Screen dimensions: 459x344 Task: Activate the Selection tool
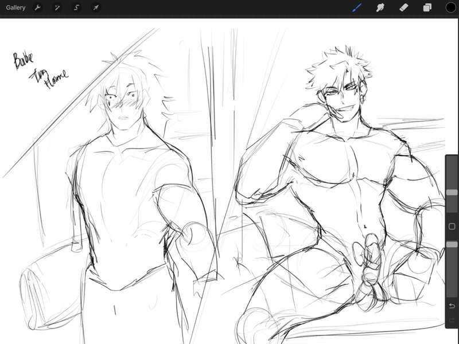(76, 7)
